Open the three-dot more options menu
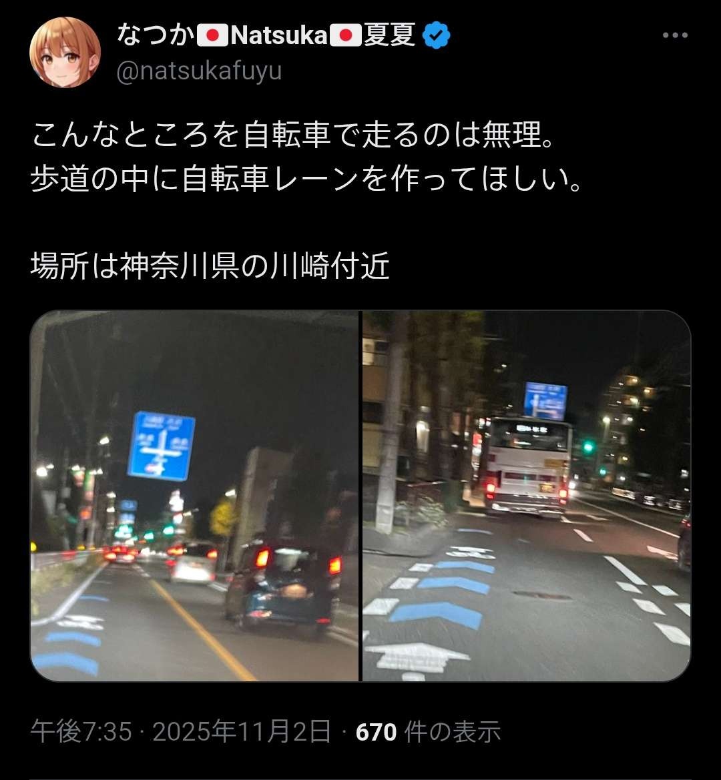 (x=675, y=35)
